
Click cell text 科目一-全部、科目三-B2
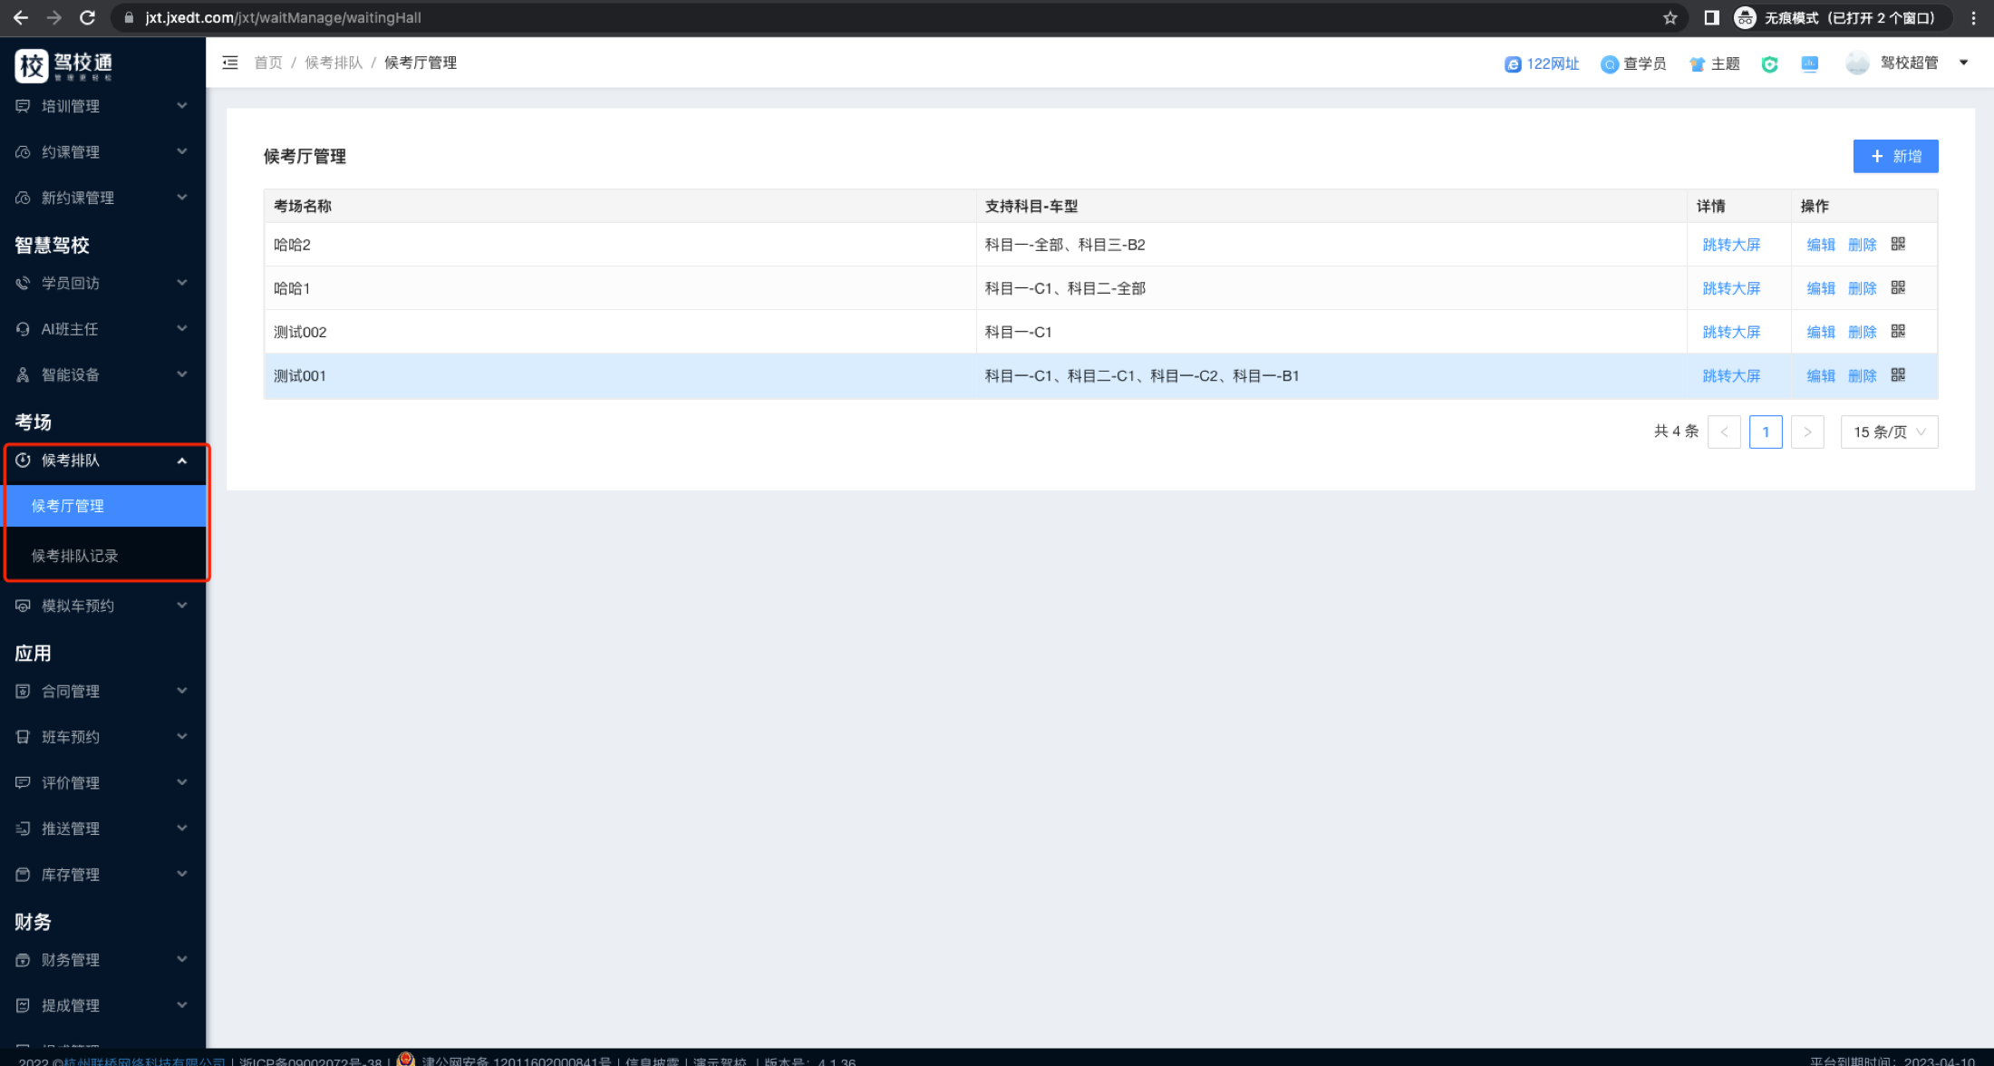[x=1065, y=245]
